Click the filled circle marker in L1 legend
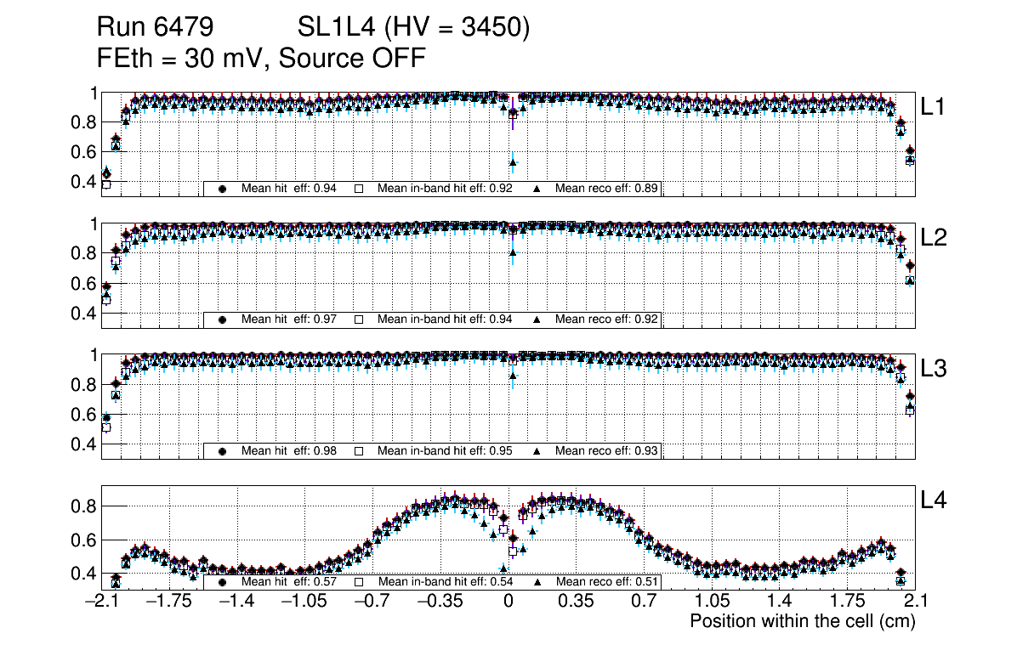 click(223, 189)
